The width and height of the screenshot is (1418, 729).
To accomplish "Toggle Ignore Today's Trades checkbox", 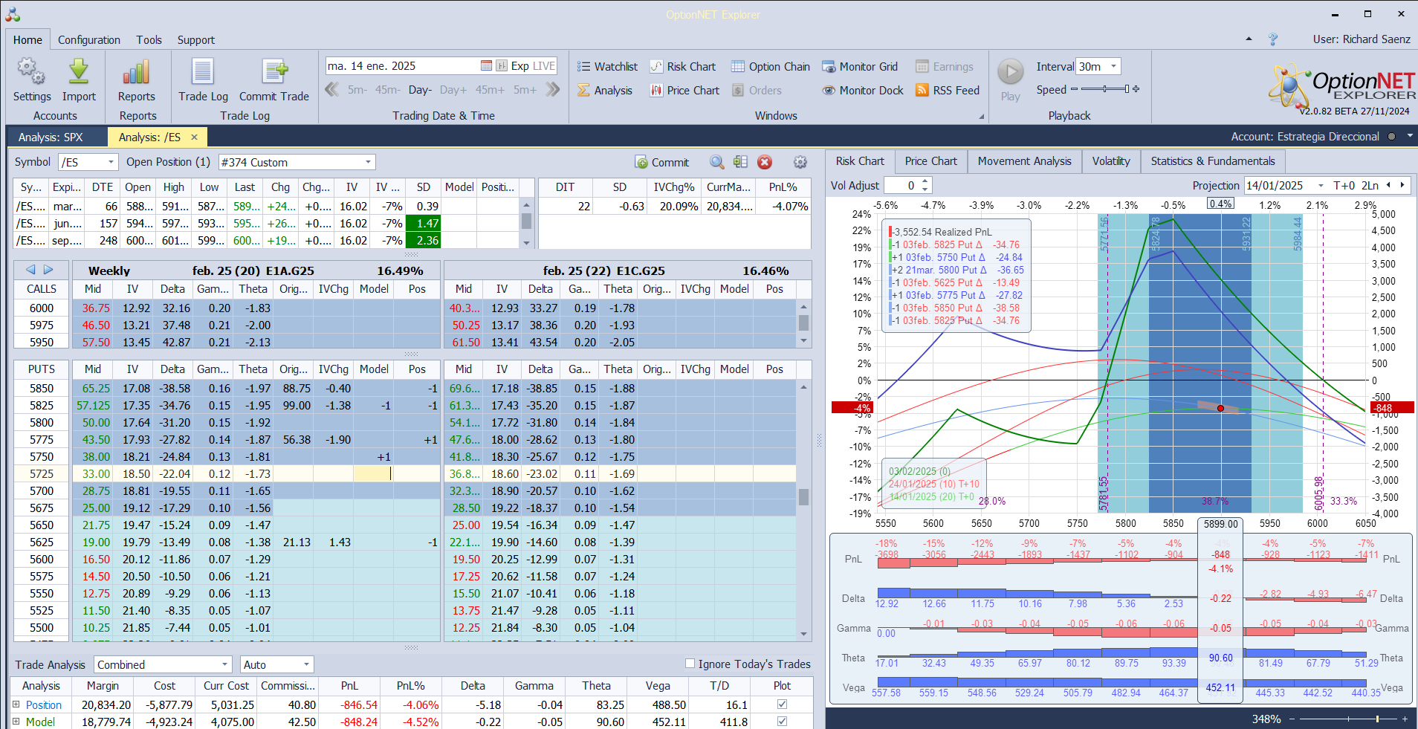I will click(690, 664).
